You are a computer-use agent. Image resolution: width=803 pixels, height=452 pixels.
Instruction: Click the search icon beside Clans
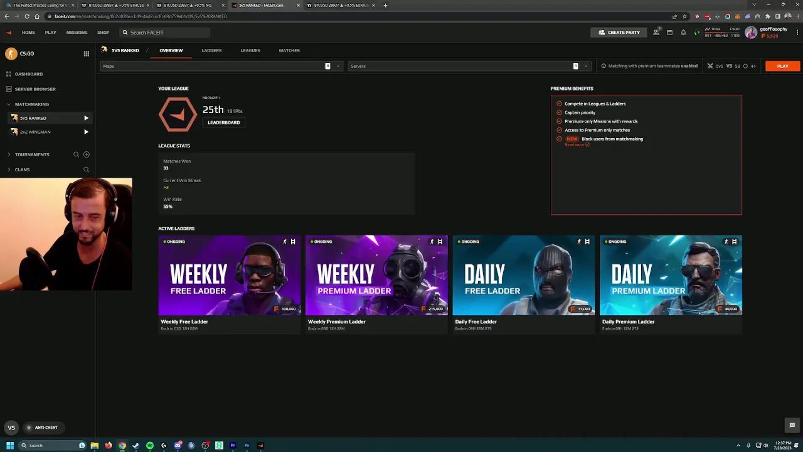(x=87, y=169)
